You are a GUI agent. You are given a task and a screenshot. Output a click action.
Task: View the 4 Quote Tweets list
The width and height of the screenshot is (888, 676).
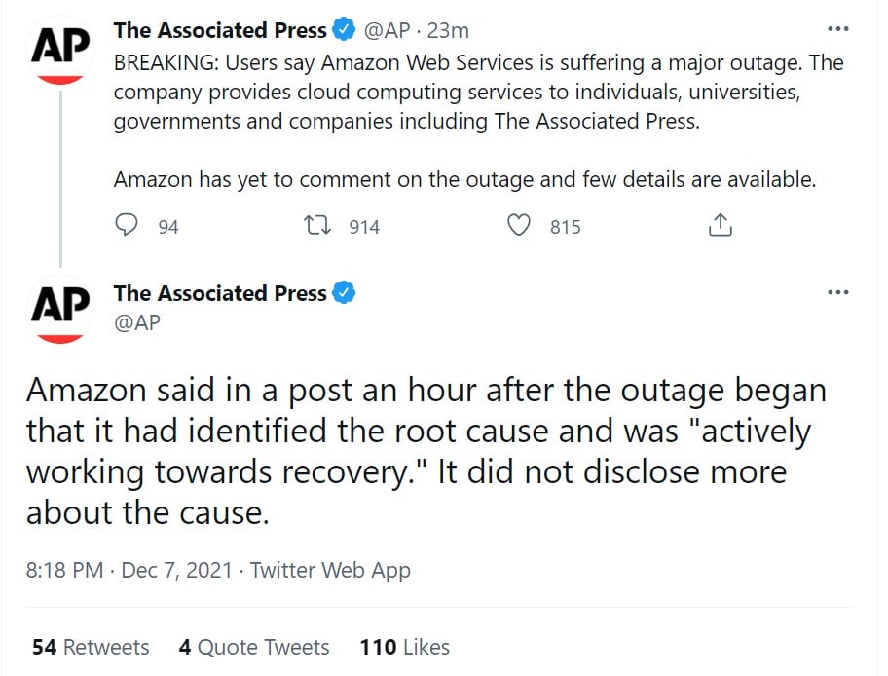254,647
